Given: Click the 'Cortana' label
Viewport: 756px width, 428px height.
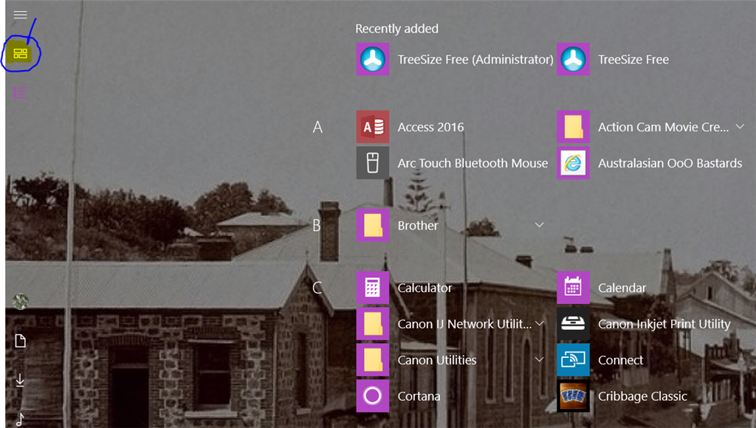Looking at the screenshot, I should point(419,396).
